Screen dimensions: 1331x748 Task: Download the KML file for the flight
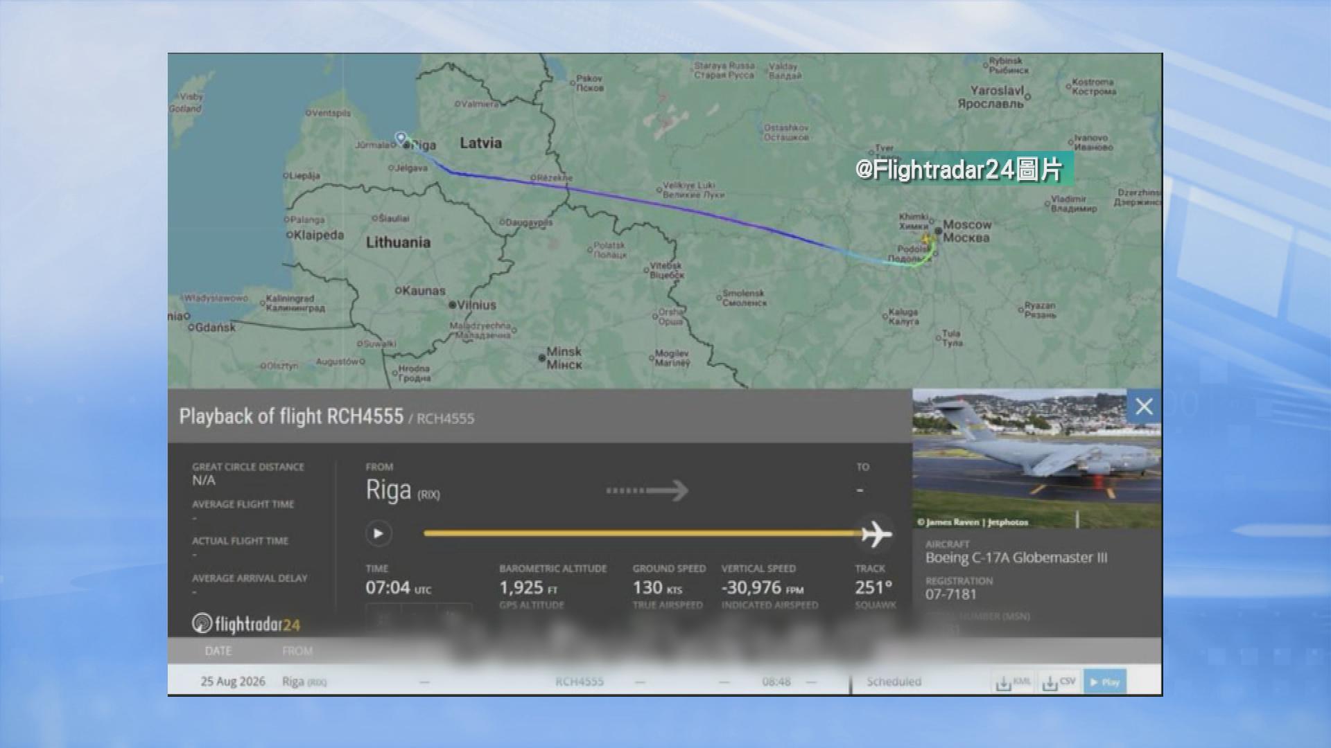pyautogui.click(x=1013, y=682)
